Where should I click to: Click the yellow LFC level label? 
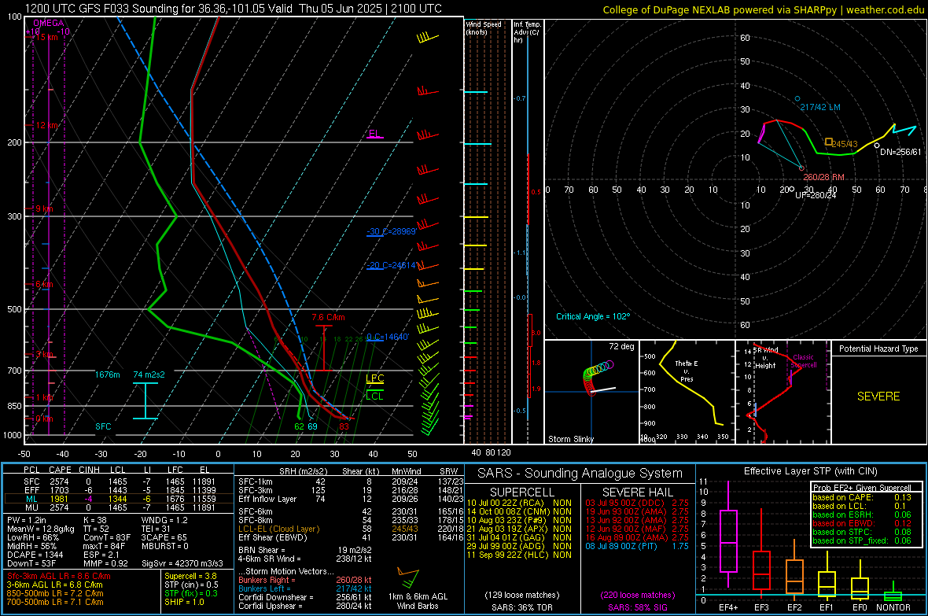pos(374,378)
